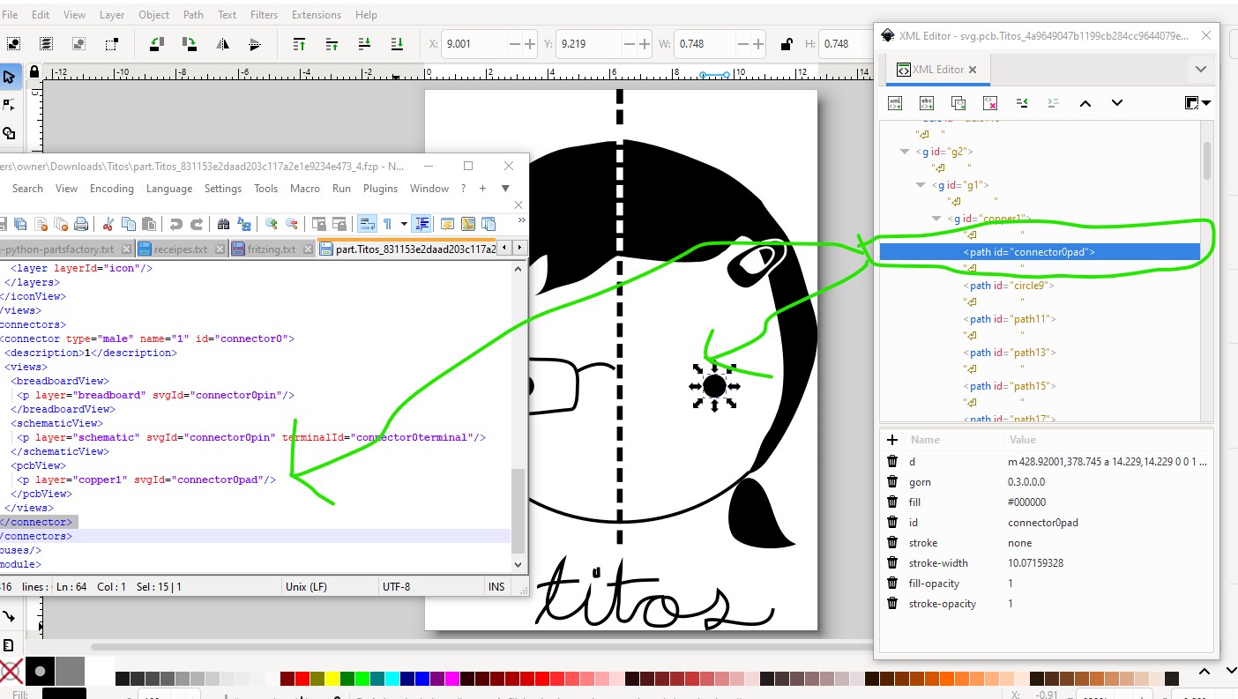The height and width of the screenshot is (699, 1238).
Task: Open the Inkscape Object menu
Action: (153, 15)
